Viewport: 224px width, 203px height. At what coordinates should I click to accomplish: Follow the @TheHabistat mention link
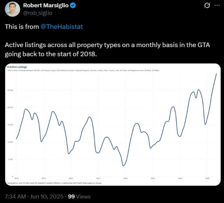click(x=62, y=27)
